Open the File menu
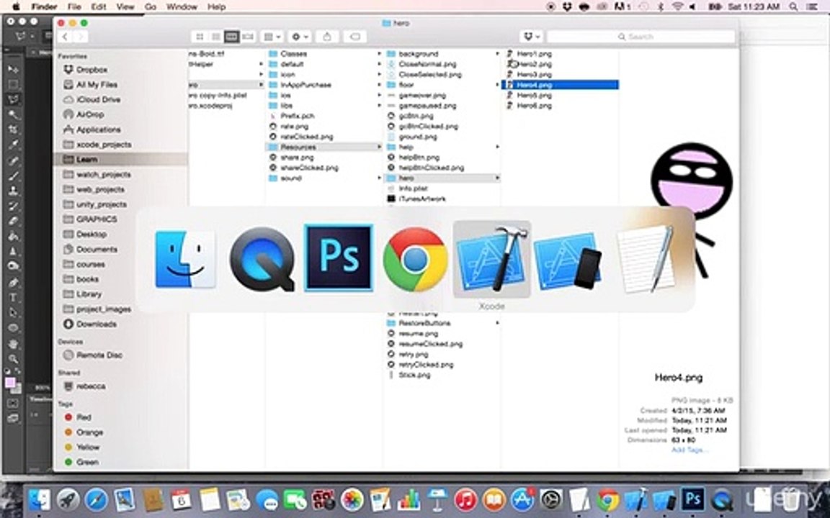830x518 pixels. [x=75, y=7]
